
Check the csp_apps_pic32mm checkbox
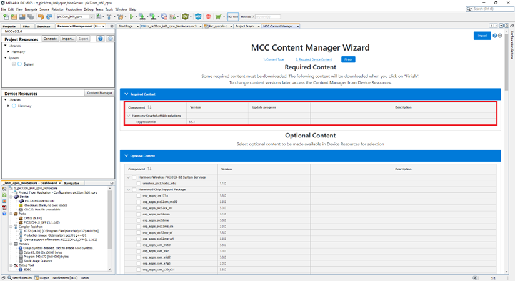point(139,214)
